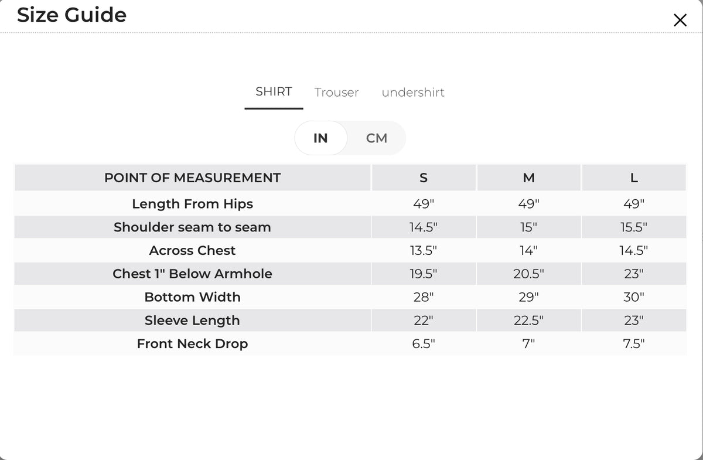Click Shoulder seam to seam label
Screen dimensions: 703x460
[x=192, y=227]
